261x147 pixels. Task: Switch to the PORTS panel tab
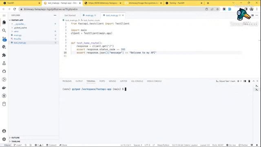coord(102,81)
